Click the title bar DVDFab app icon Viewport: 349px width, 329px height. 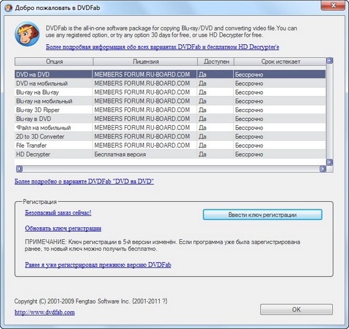(9, 8)
